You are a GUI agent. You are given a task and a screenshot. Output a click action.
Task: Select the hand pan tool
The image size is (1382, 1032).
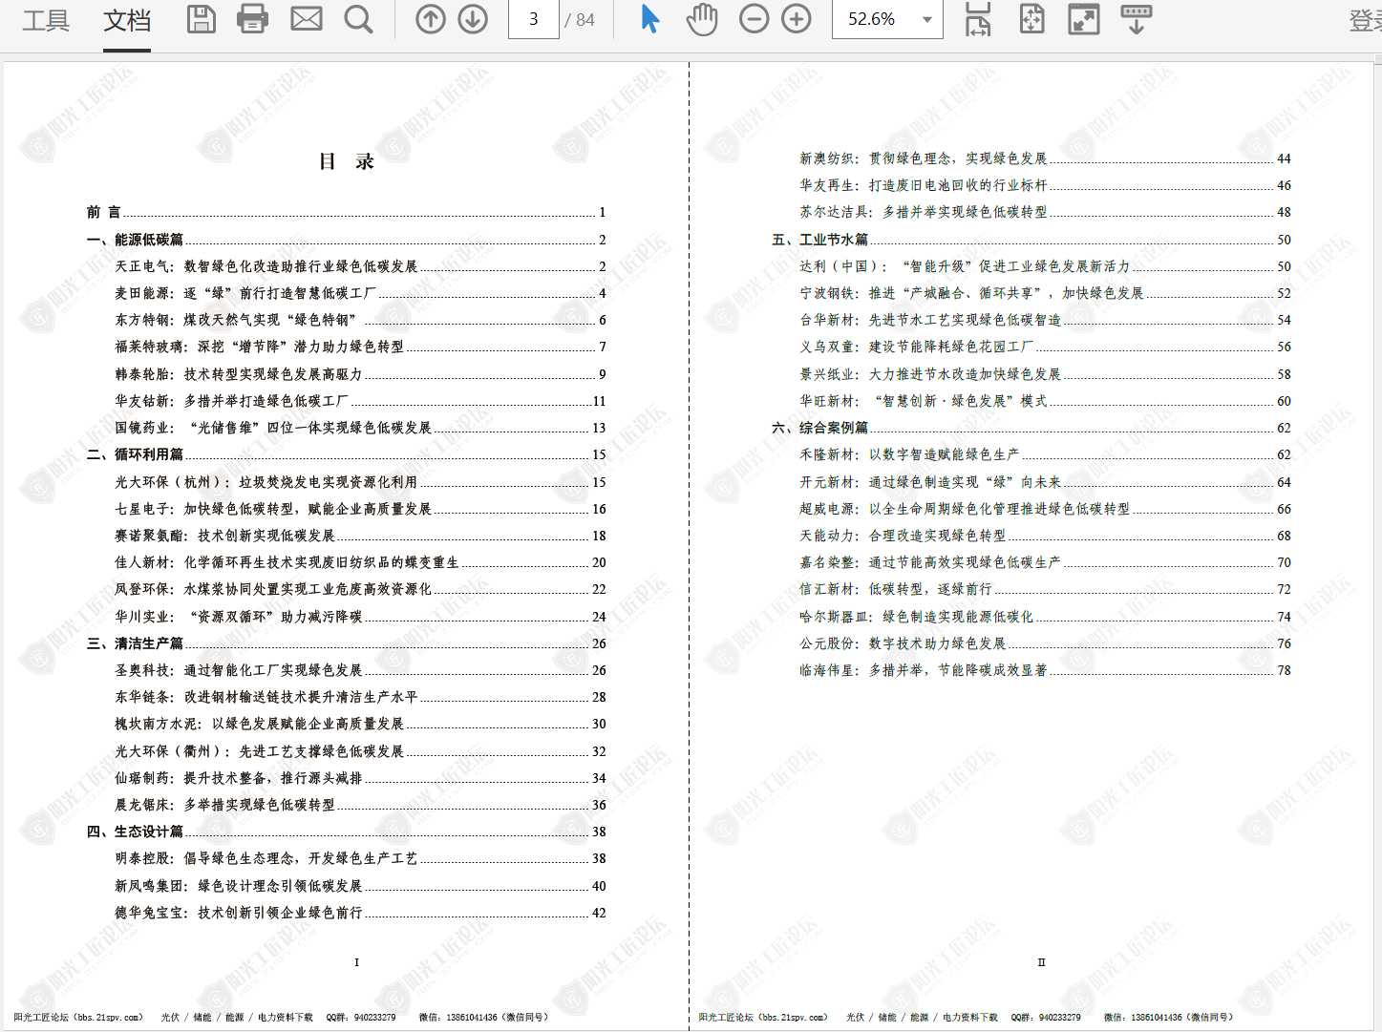pyautogui.click(x=702, y=19)
